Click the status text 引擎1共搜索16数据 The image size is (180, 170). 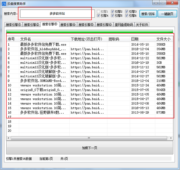click(x=19, y=159)
